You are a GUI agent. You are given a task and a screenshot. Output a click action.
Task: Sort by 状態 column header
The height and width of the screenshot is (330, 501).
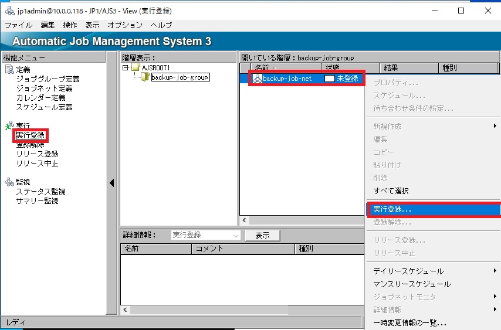click(x=350, y=67)
